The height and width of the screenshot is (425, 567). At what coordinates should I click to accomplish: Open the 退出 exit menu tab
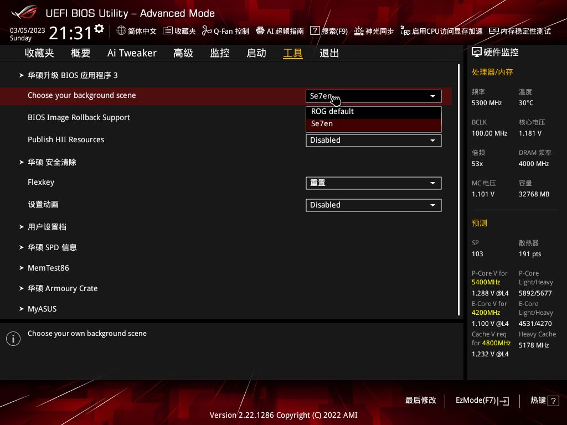(x=329, y=53)
